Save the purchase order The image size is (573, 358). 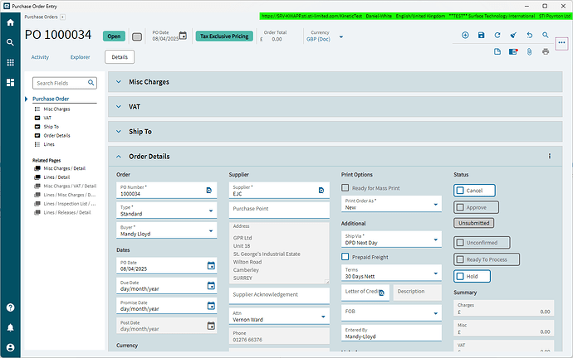[482, 35]
